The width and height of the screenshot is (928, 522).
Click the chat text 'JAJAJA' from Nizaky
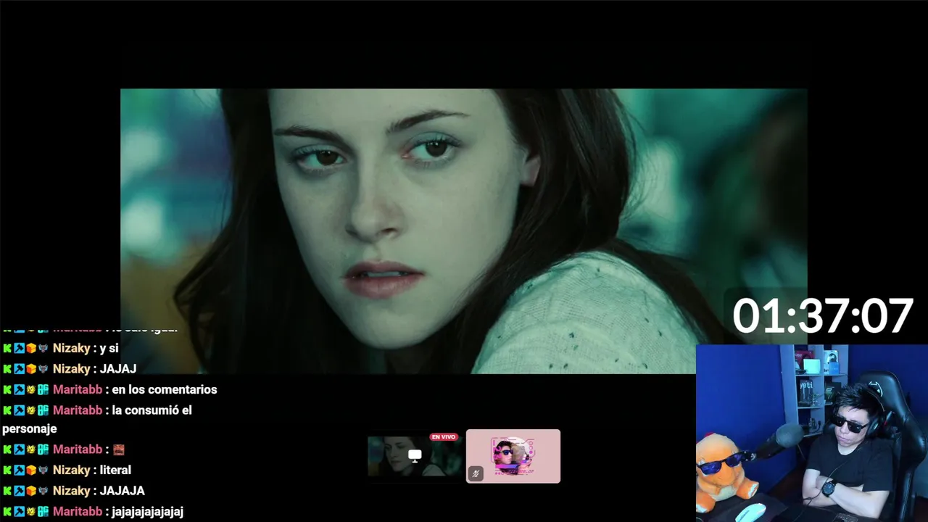pos(123,490)
